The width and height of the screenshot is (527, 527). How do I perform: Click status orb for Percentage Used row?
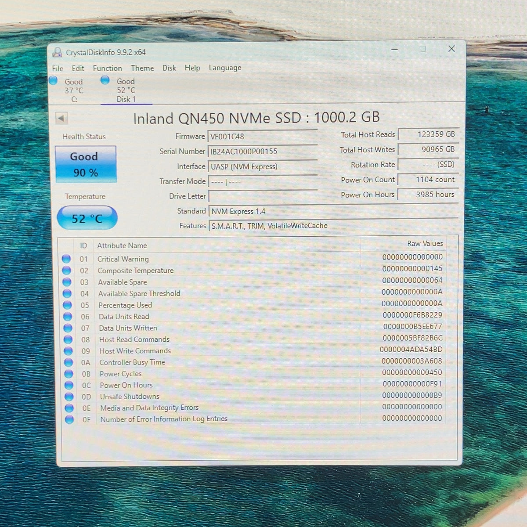tap(67, 305)
